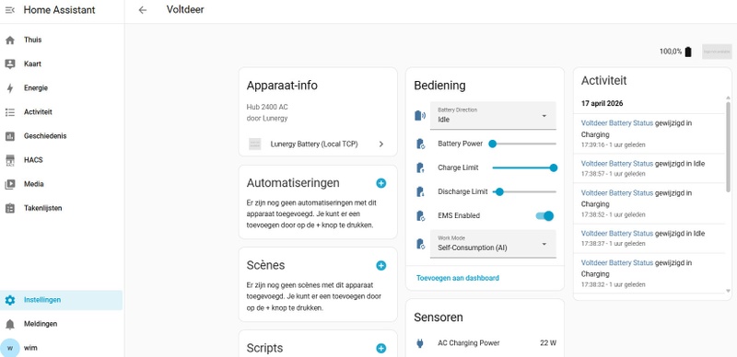Open the Instellingen gear icon

[10, 300]
